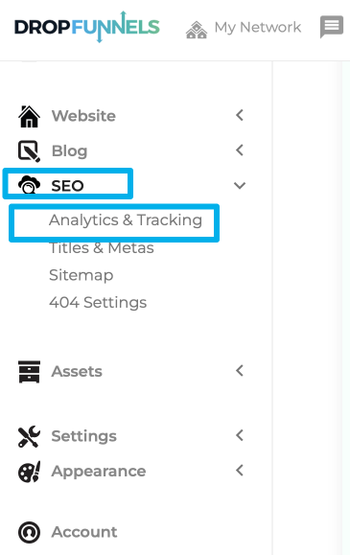The width and height of the screenshot is (350, 555).
Task: Open the chat message icon in header
Action: coord(332,27)
